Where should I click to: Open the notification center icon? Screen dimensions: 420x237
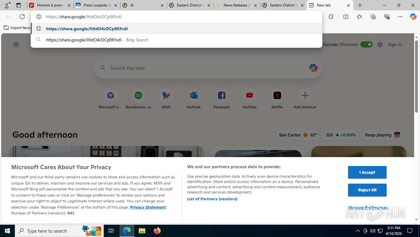coord(410,231)
